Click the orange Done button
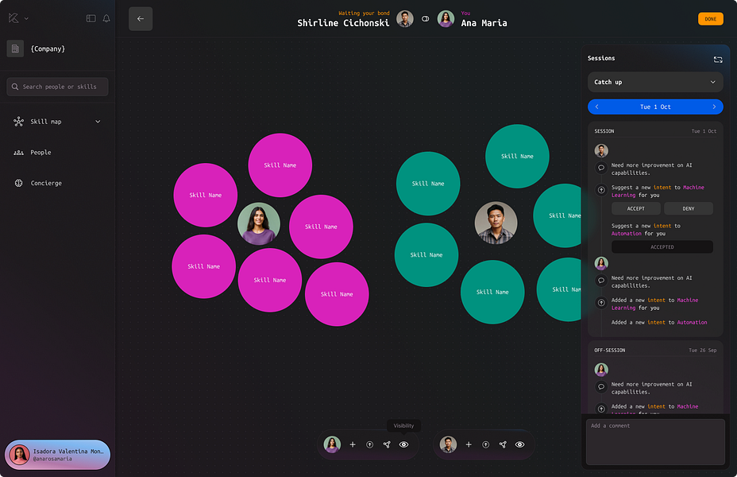The width and height of the screenshot is (737, 477). coord(710,19)
